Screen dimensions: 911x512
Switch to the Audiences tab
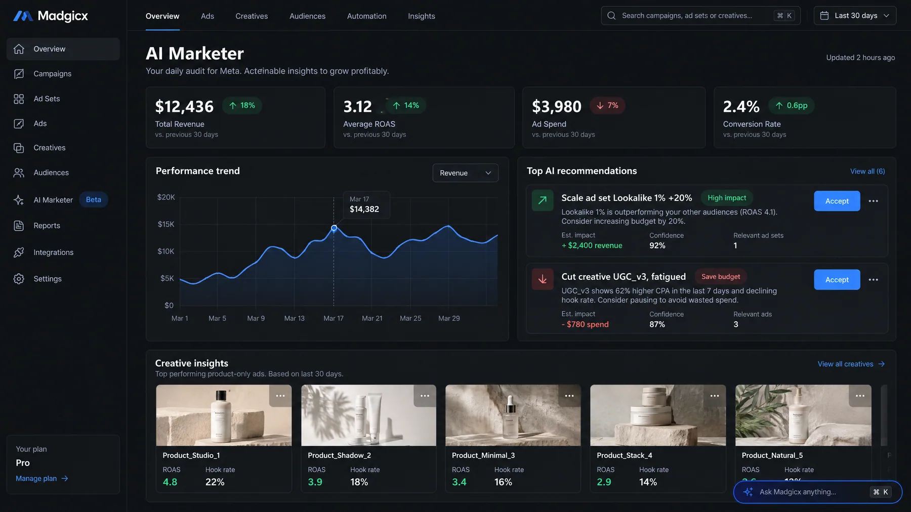point(307,16)
